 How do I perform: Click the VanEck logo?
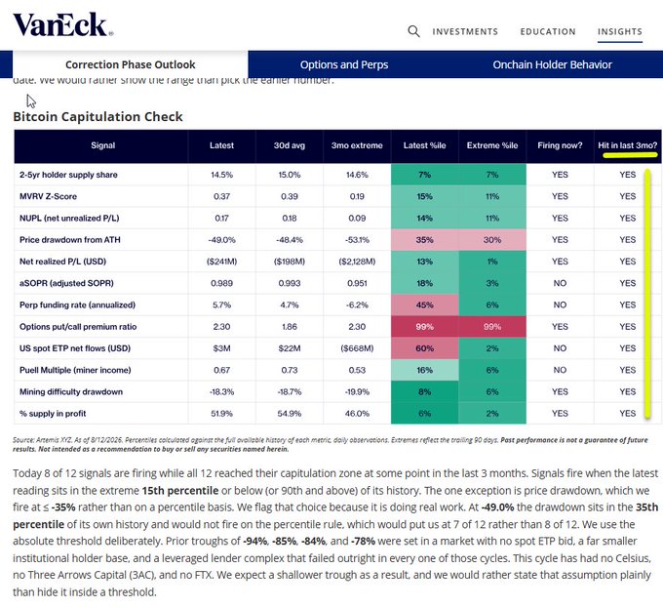63,24
